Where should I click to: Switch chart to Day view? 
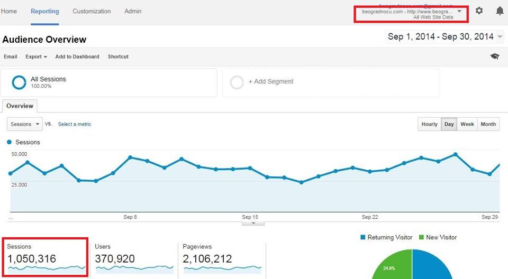coord(449,124)
